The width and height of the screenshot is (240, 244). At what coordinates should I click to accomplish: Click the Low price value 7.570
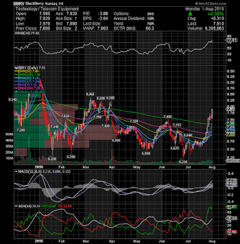45,24
